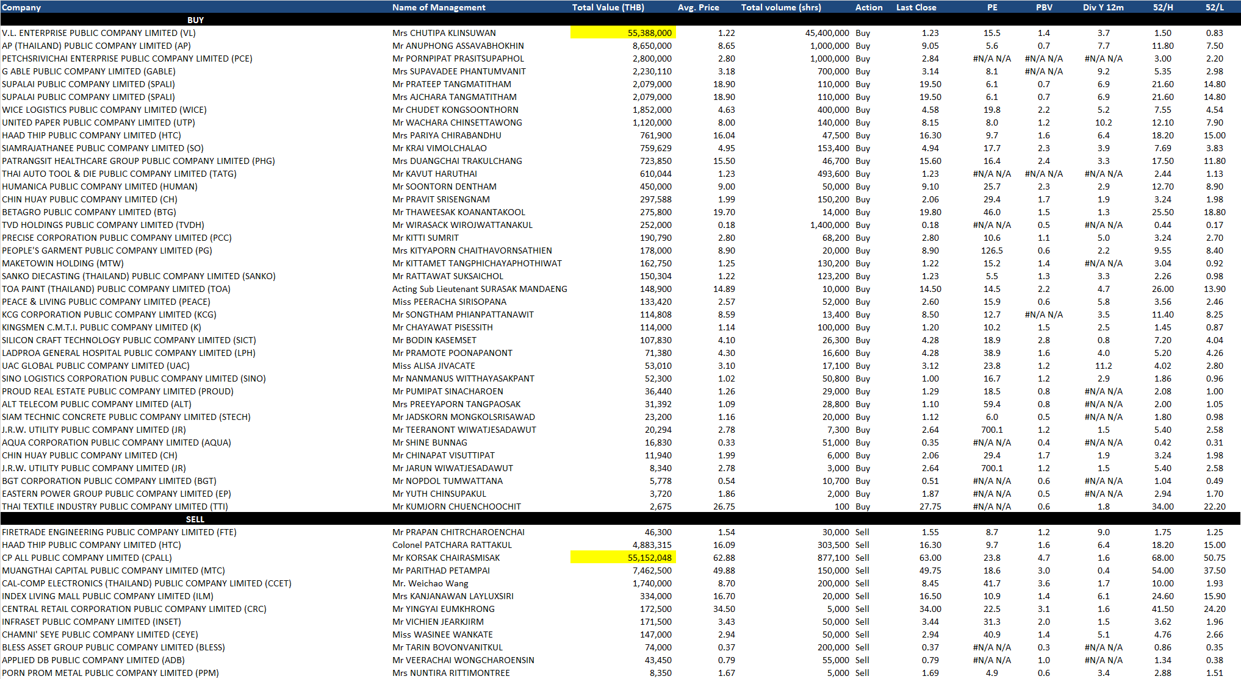
Task: Select CP ALL PUBLIC COMPANY LIMITED cell
Action: [87, 558]
